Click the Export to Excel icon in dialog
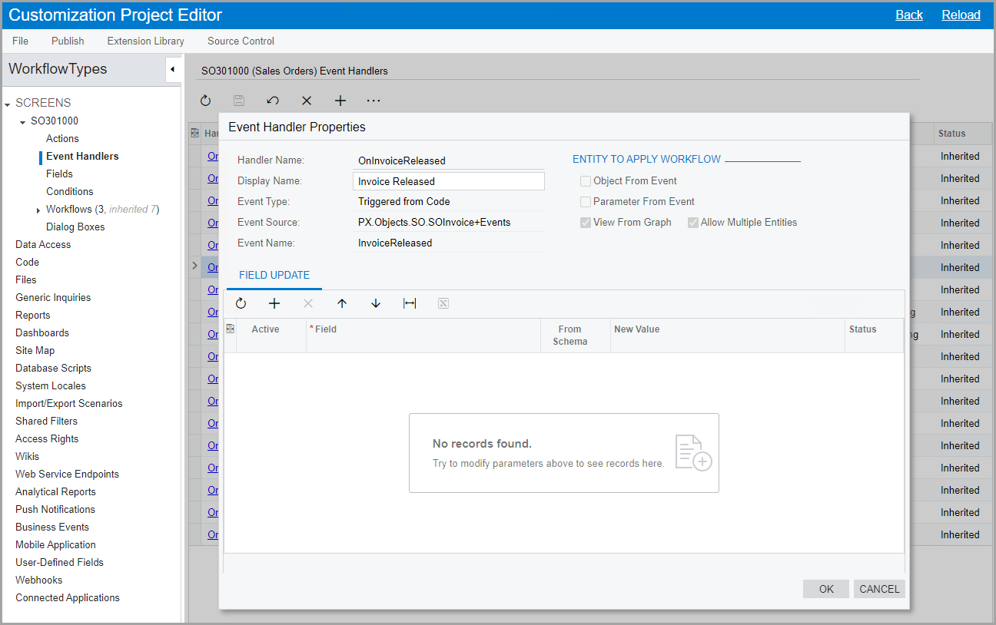This screenshot has height=625, width=996. click(443, 303)
